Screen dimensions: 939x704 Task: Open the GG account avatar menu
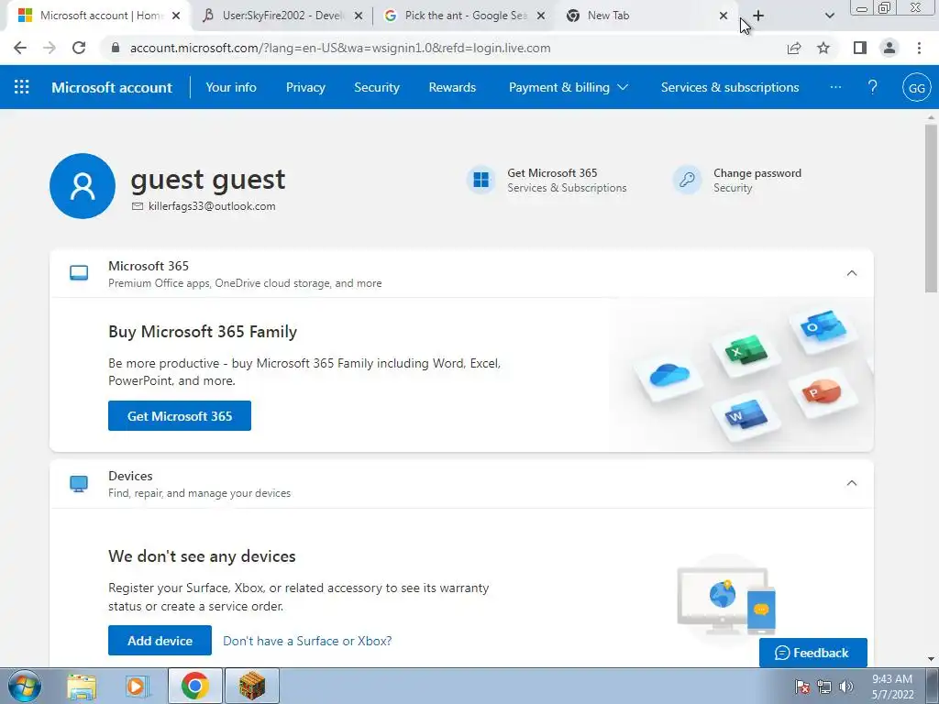(x=916, y=87)
